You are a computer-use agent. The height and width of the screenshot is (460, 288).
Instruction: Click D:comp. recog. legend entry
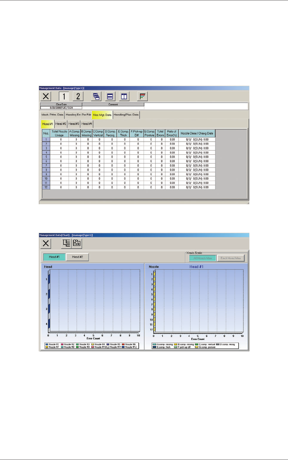pyautogui.click(x=226, y=344)
